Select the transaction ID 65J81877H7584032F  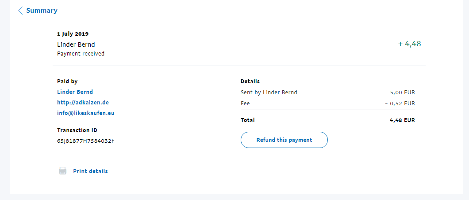click(x=86, y=141)
